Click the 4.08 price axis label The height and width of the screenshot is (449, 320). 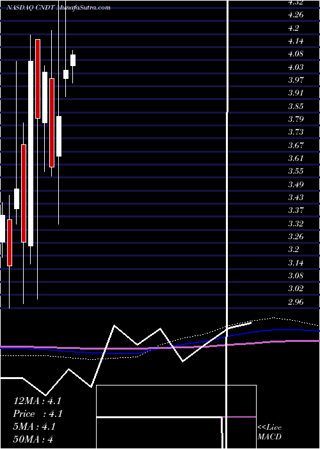[x=296, y=54]
